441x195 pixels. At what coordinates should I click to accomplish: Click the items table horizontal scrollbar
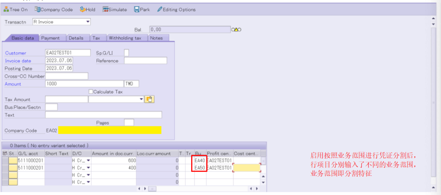click(x=198, y=189)
